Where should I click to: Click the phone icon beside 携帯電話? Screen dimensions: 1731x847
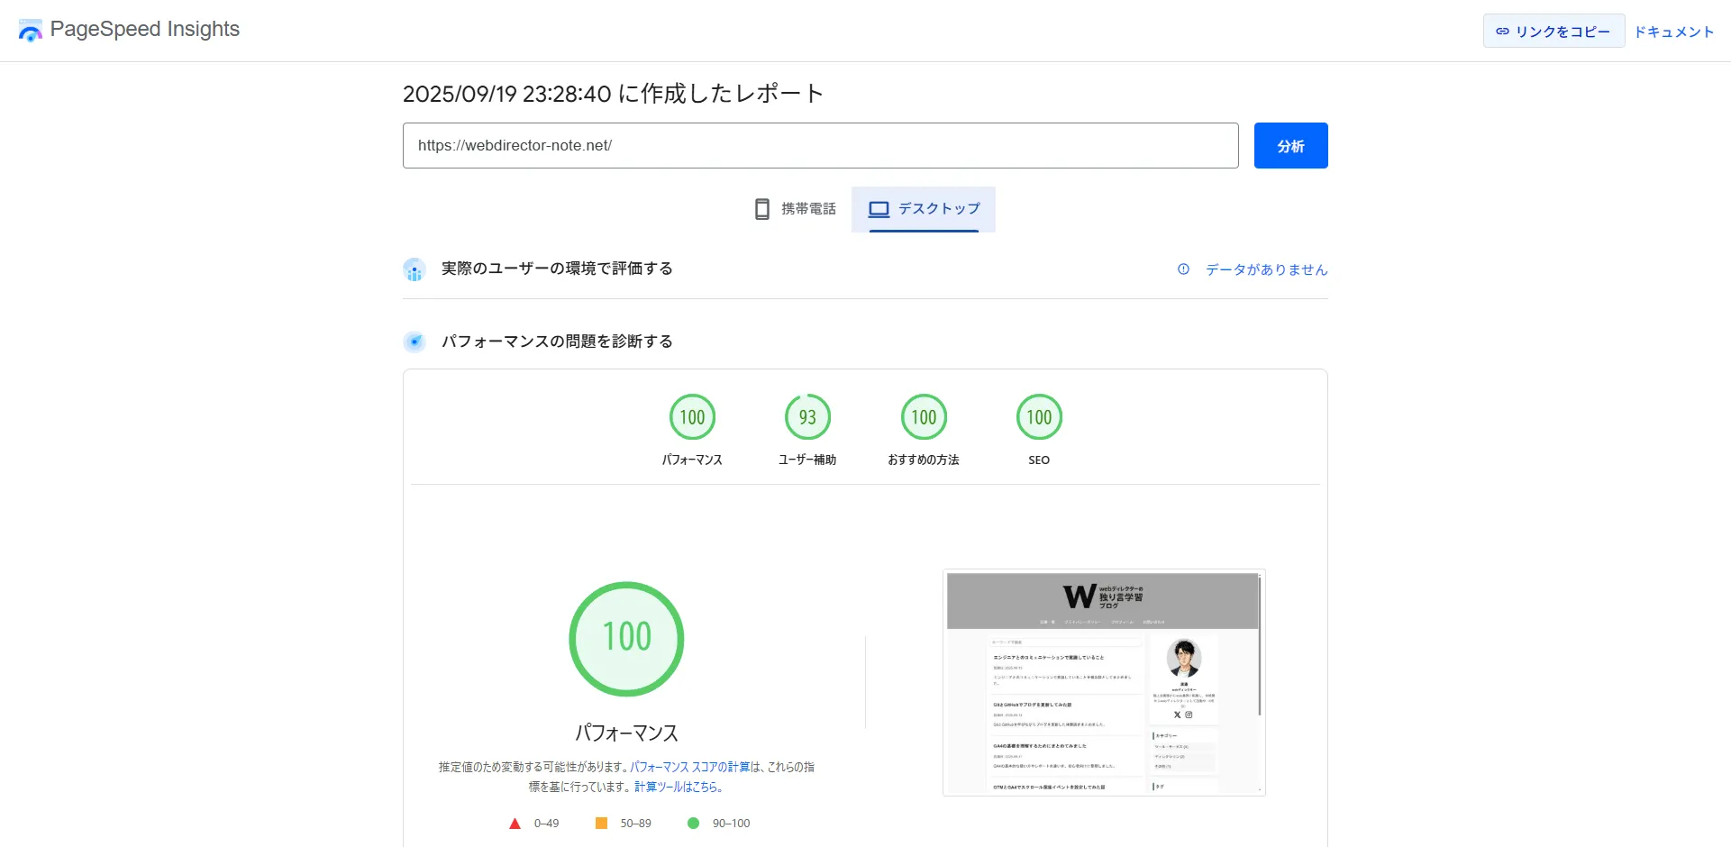pos(762,208)
